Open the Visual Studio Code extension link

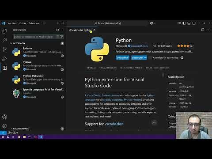(103, 95)
